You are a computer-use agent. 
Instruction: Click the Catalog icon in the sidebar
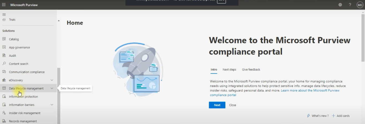click(x=4, y=39)
